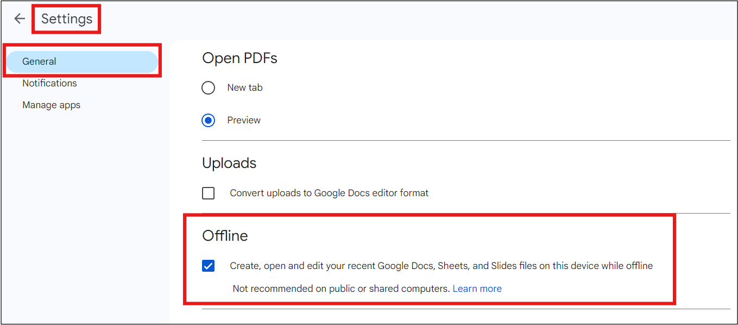Select Preview for opening PDFs

[x=208, y=120]
